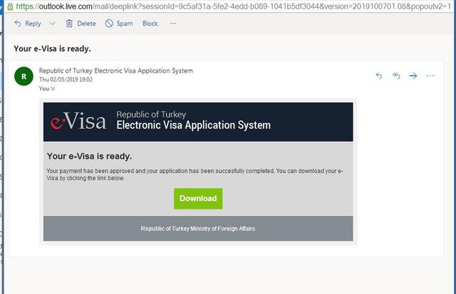Expand the Reply options dropdown arrow
Viewport: 456px width, 294px height.
[52, 23]
